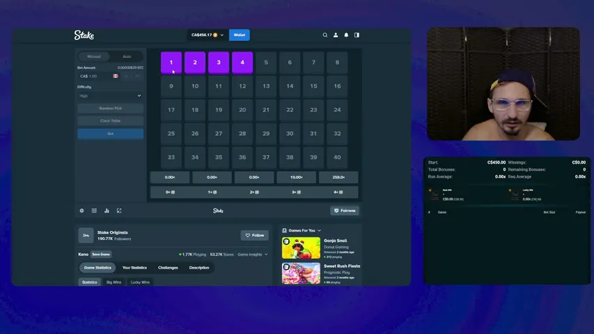Click the double bet amount button
Image resolution: width=594 pixels, height=334 pixels.
point(137,76)
